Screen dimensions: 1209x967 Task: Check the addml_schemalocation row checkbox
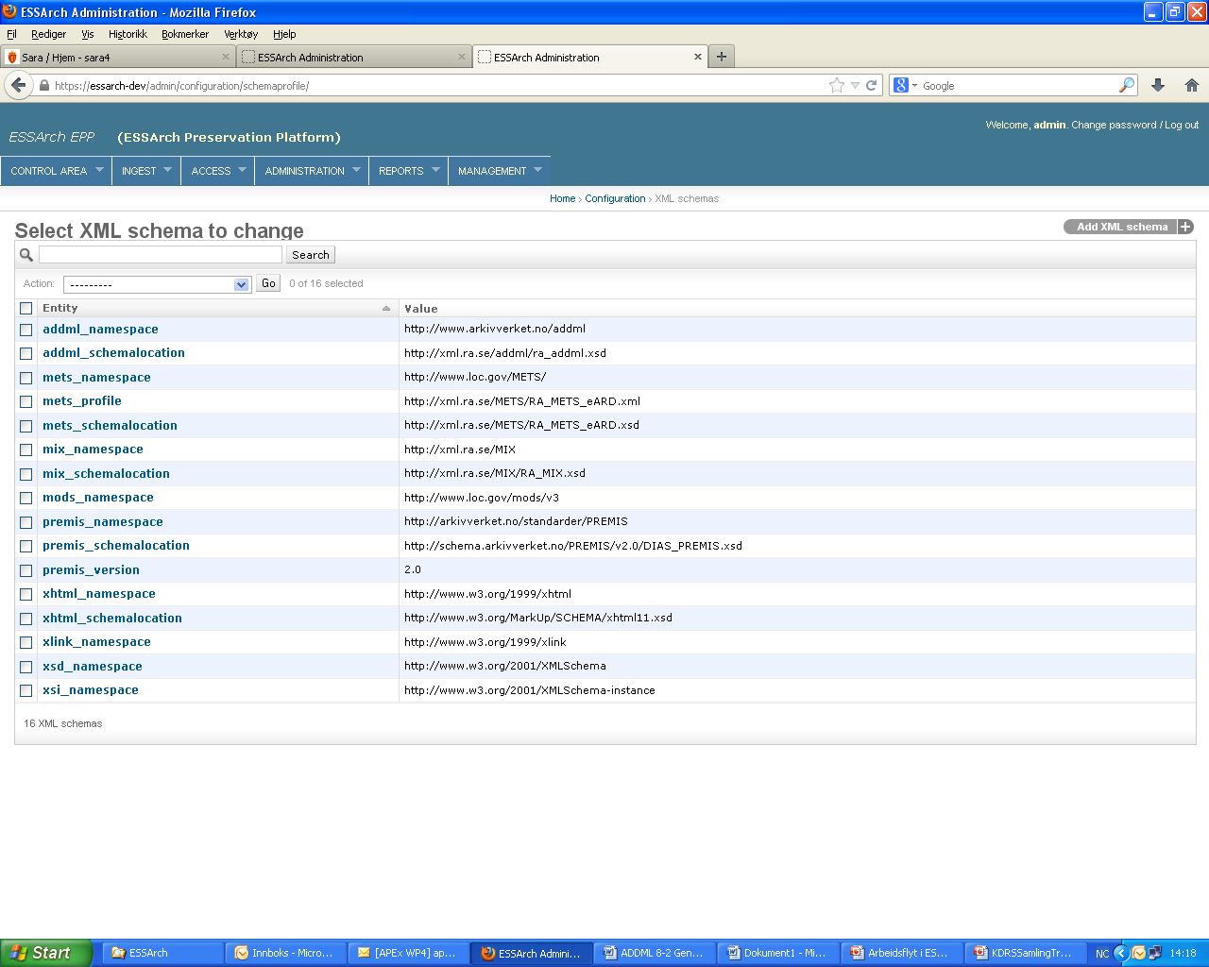(26, 353)
